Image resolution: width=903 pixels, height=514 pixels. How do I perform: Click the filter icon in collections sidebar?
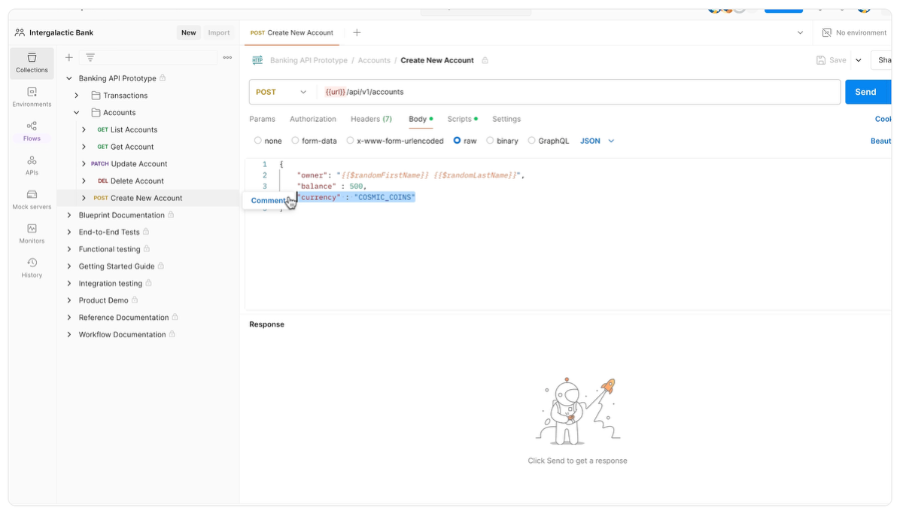(90, 57)
